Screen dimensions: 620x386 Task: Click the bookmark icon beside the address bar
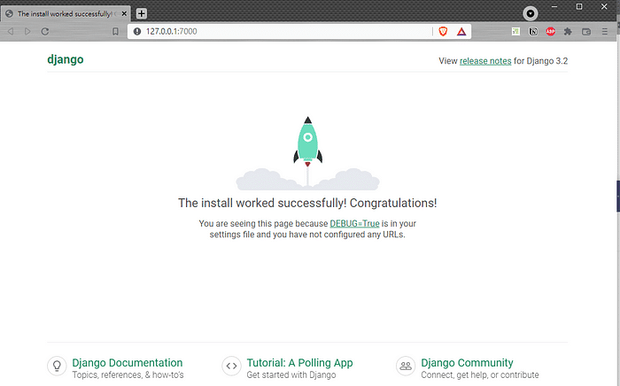(x=115, y=31)
